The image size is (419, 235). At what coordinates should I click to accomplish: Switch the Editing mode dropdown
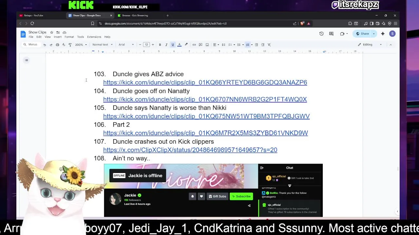coord(370,45)
